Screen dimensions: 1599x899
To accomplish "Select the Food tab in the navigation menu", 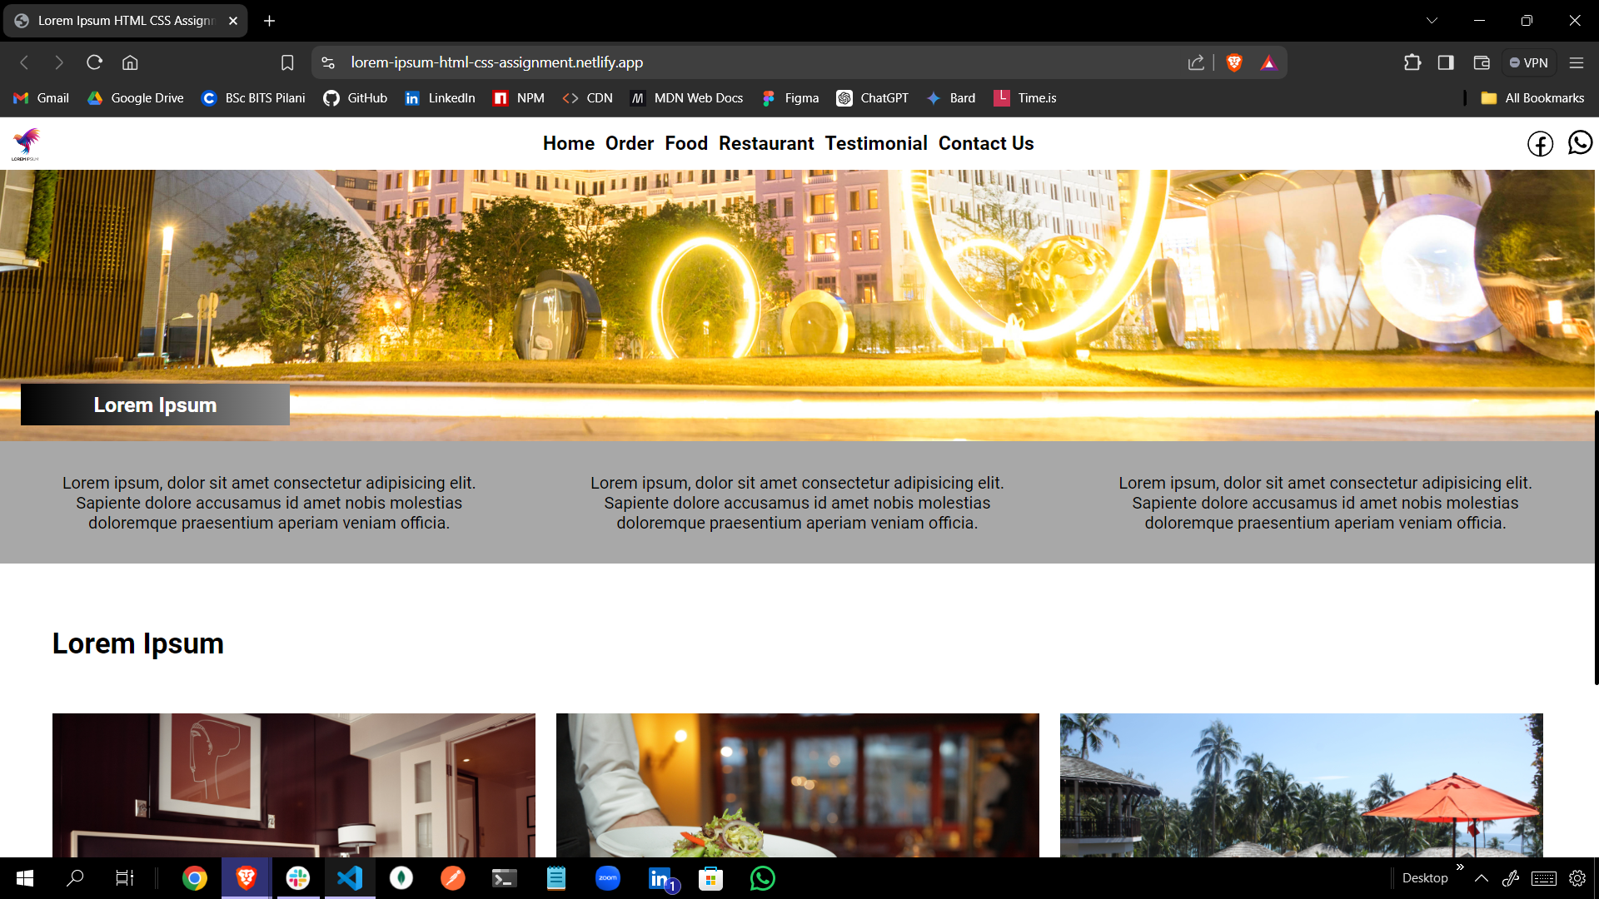I will pyautogui.click(x=685, y=144).
